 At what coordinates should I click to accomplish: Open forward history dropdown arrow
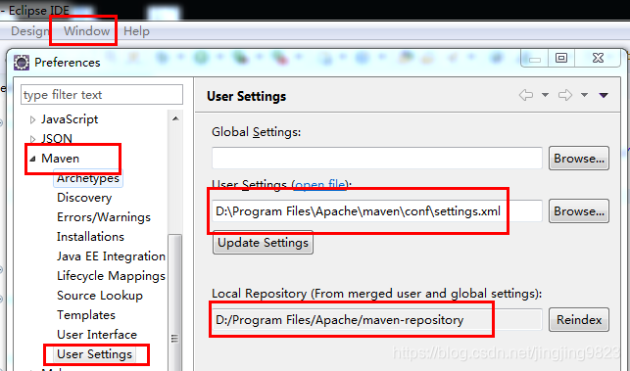coord(584,95)
